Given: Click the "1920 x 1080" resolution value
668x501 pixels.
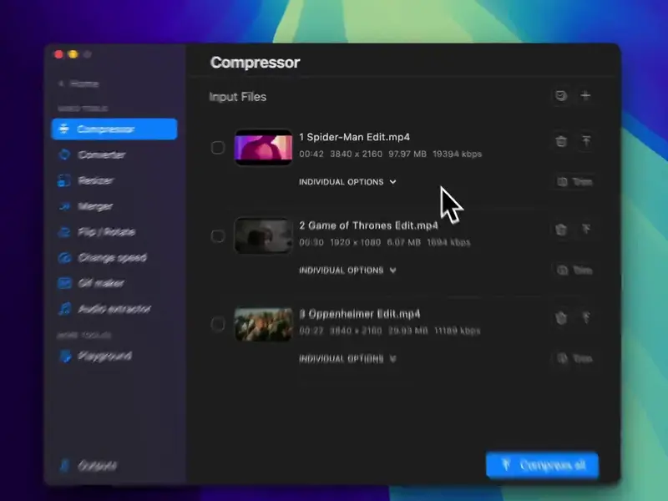Looking at the screenshot, I should [356, 242].
